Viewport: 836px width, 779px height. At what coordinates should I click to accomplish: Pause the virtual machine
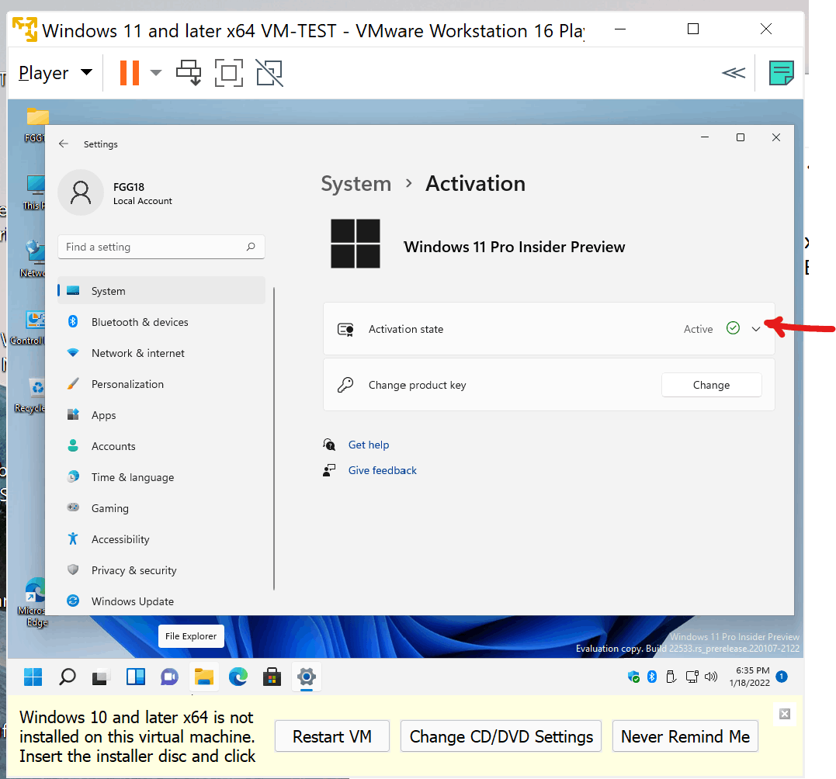(x=129, y=73)
